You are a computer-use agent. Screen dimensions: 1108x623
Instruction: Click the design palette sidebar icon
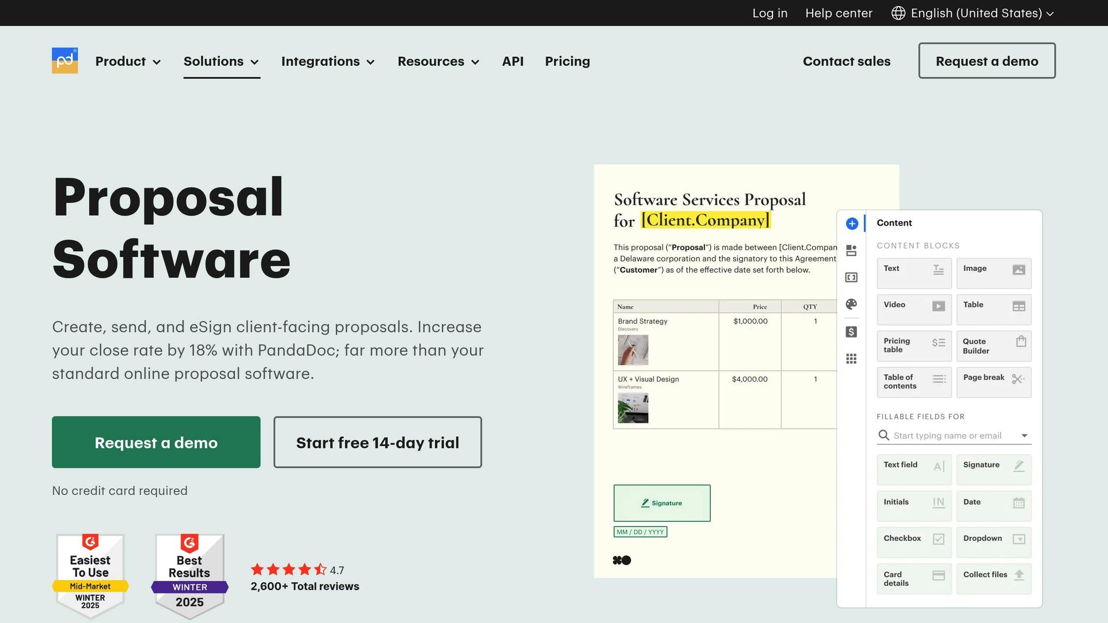coord(851,304)
